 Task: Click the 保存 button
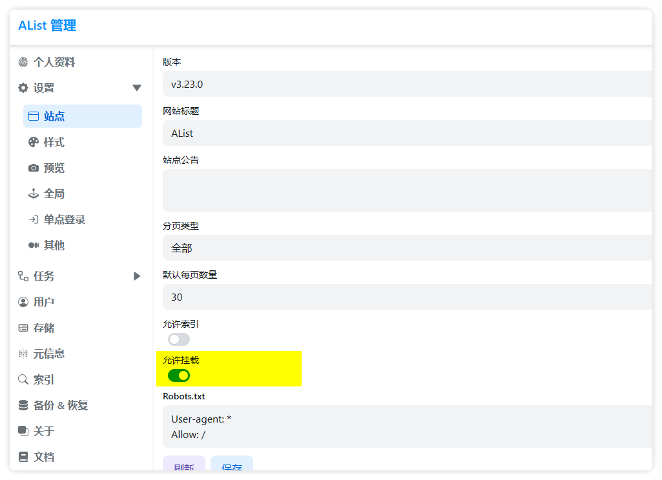(x=232, y=463)
